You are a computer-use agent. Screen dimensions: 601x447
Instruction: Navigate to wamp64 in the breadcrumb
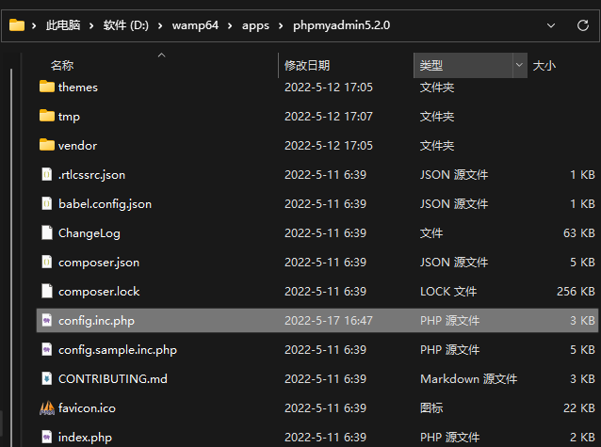point(195,25)
